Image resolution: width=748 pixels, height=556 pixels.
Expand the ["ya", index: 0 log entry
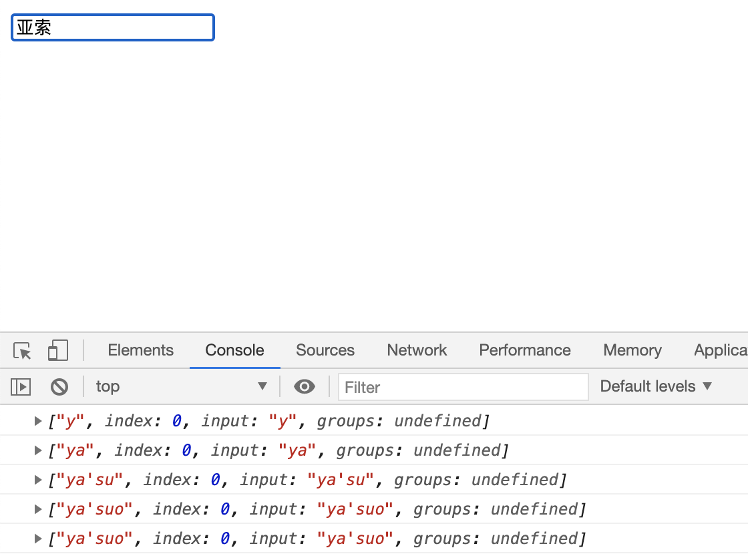coord(37,450)
